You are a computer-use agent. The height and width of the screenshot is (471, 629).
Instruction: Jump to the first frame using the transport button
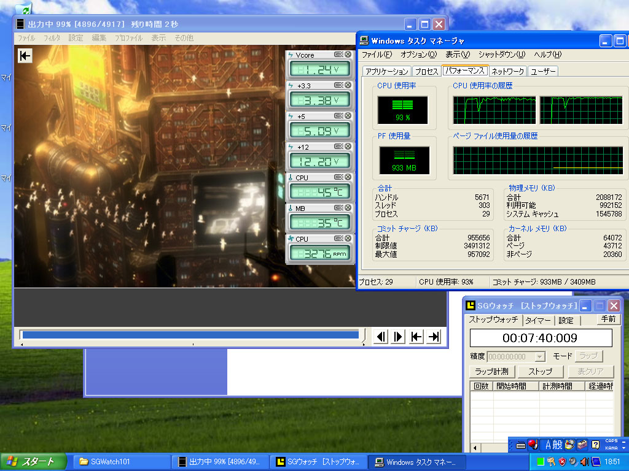pos(416,337)
